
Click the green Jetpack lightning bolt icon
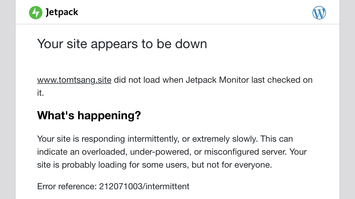[x=35, y=13]
